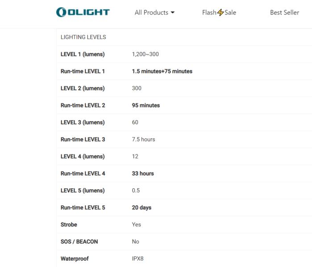Select the LEVEL 1 (lumens) row label
The image size is (312, 267).
[83, 54]
